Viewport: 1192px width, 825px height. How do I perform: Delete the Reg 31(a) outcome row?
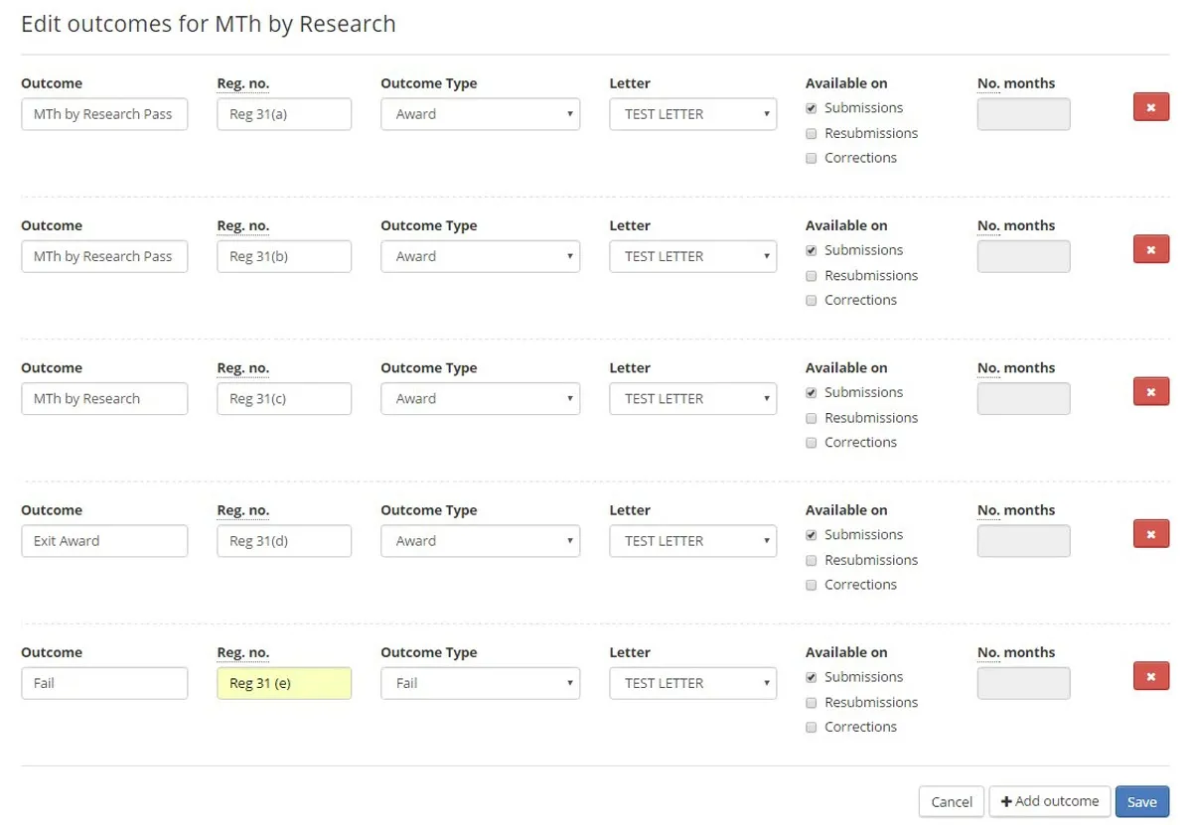pos(1150,107)
